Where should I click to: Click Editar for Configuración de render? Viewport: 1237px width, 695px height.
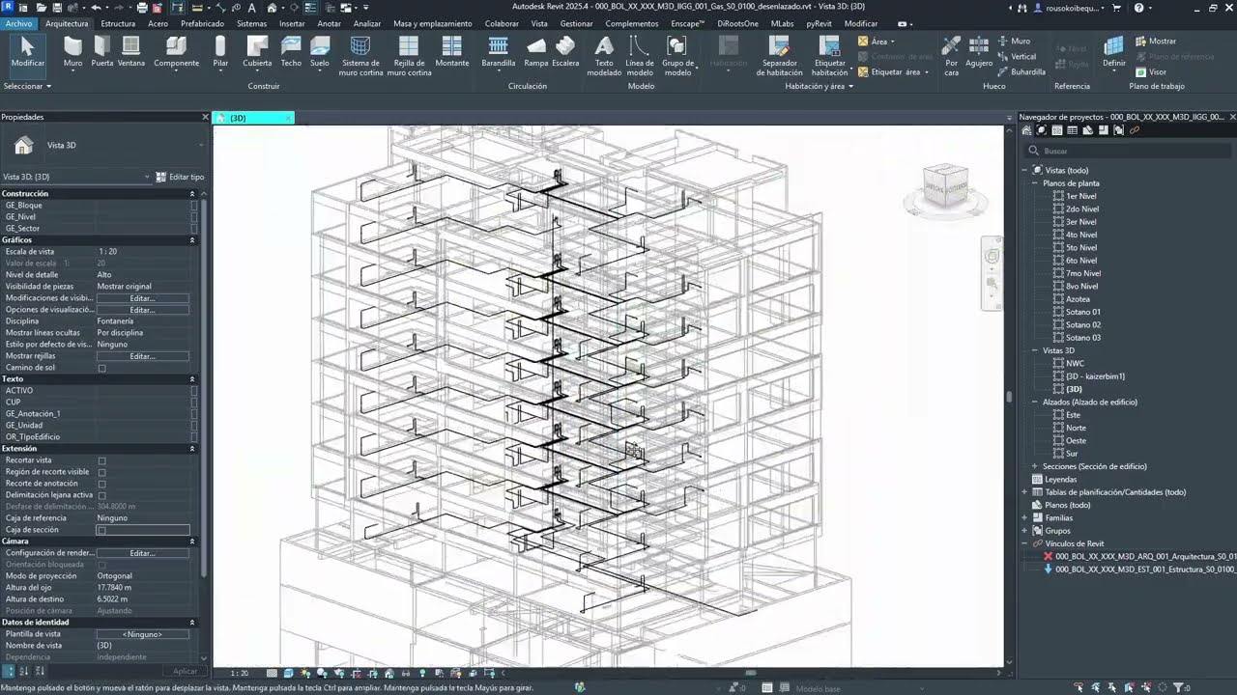(x=143, y=553)
